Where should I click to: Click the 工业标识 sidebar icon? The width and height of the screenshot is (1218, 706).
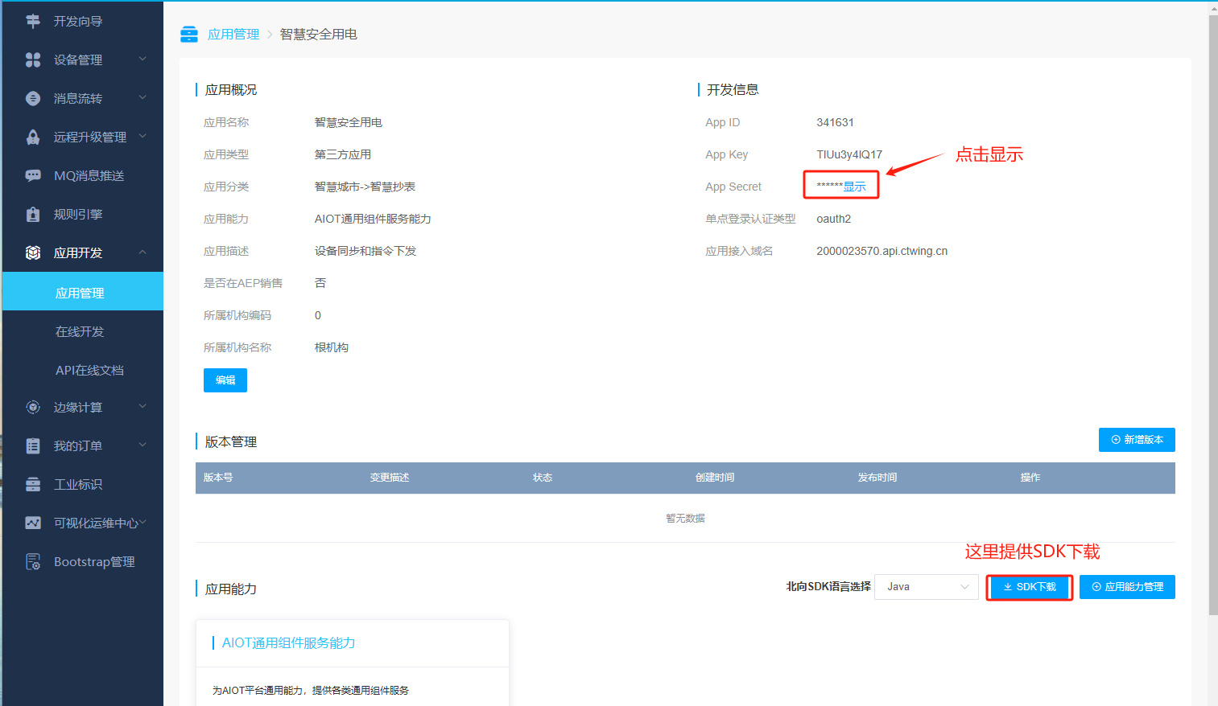[33, 485]
